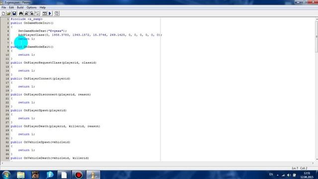Viewport: 318px width, 179px height.
Task: Show hidden tray icons arrow
Action: tap(277, 175)
